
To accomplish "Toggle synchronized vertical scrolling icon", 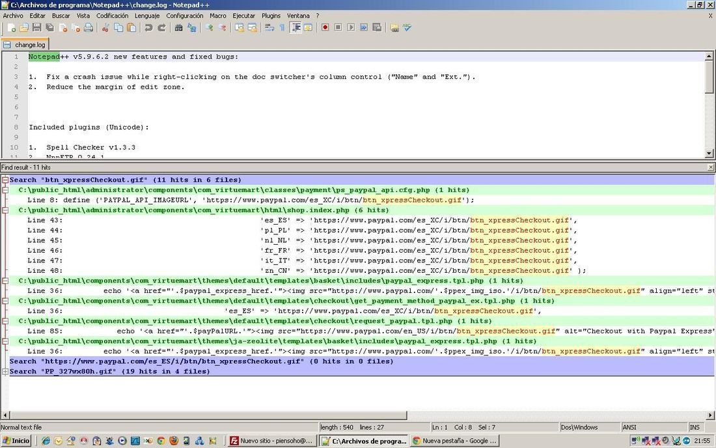I will coord(239,28).
